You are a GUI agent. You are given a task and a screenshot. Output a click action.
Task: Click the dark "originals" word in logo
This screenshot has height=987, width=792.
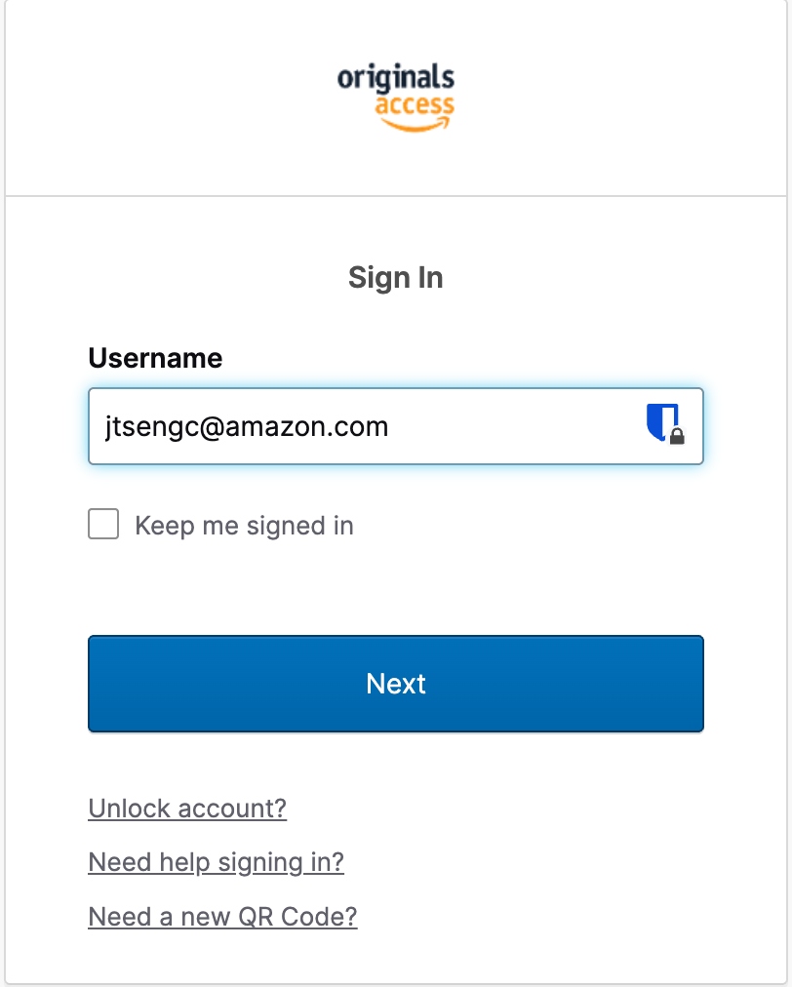[x=396, y=79]
